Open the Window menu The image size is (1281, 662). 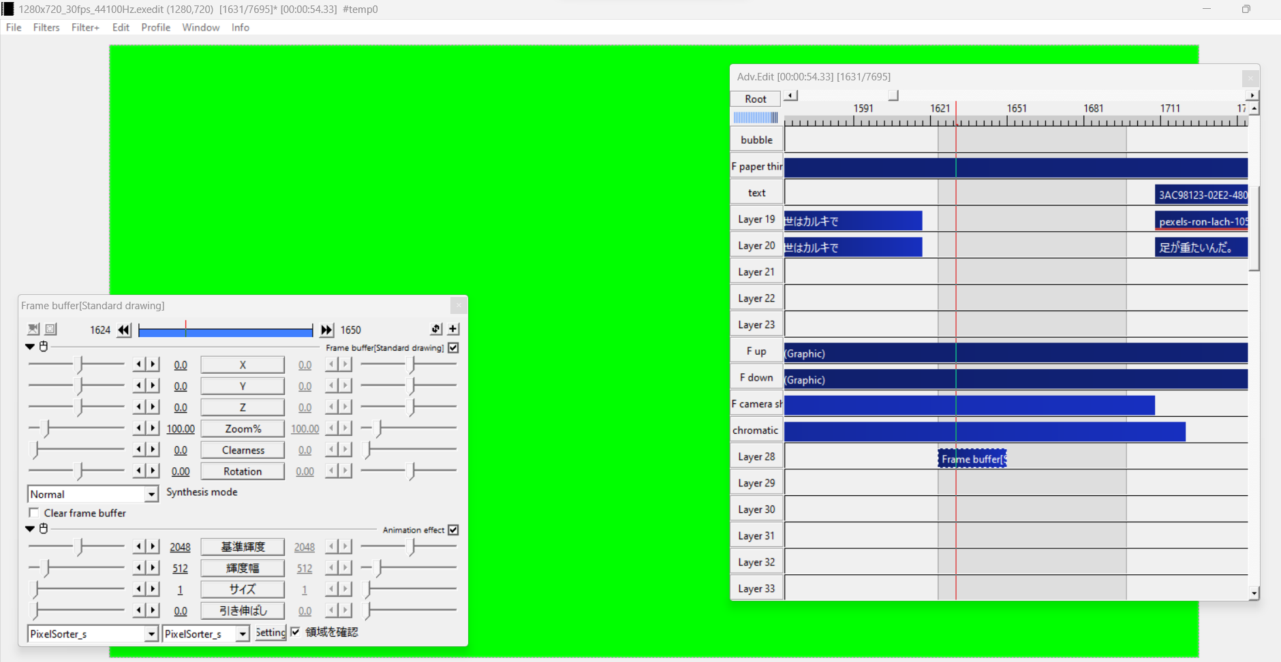201,27
